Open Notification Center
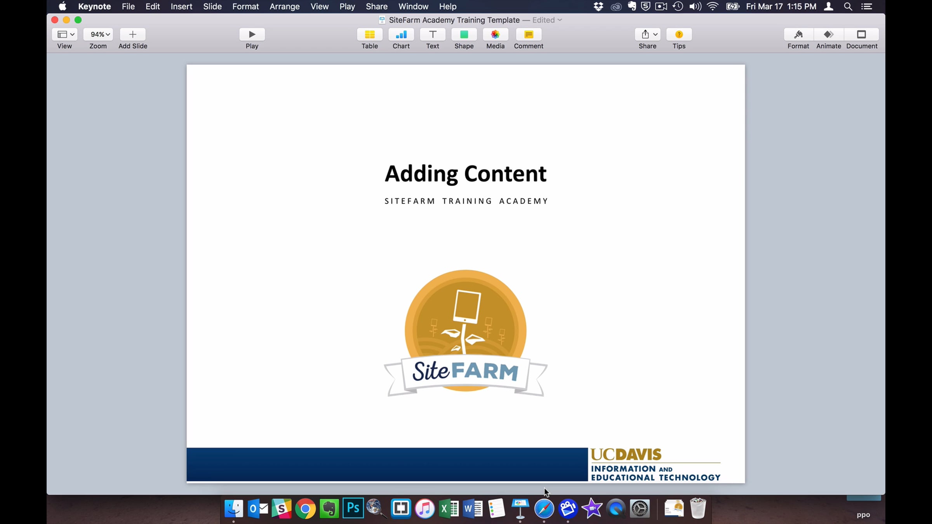The width and height of the screenshot is (932, 524). pyautogui.click(x=867, y=7)
